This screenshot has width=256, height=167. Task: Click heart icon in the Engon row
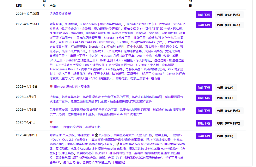[x=51, y=122]
